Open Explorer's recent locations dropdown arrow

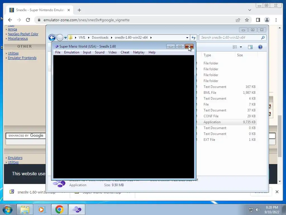65,38
